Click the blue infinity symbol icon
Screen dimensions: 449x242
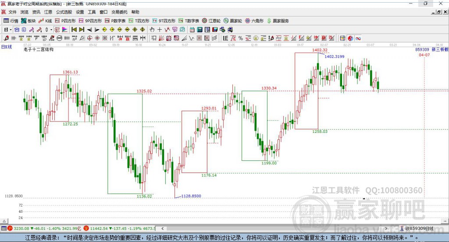click(358, 38)
